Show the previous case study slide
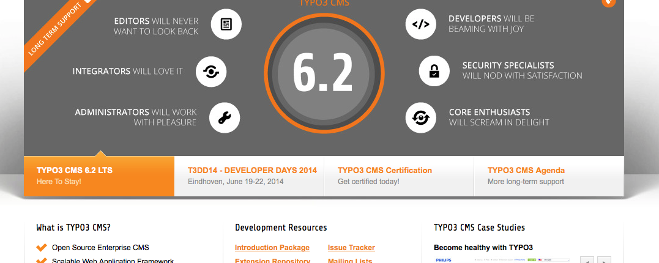This screenshot has width=659, height=263. point(587,260)
